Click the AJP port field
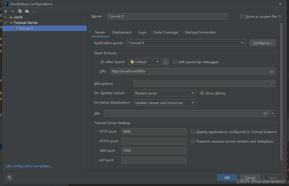Image resolution: width=289 pixels, height=186 pixels. coord(154,160)
